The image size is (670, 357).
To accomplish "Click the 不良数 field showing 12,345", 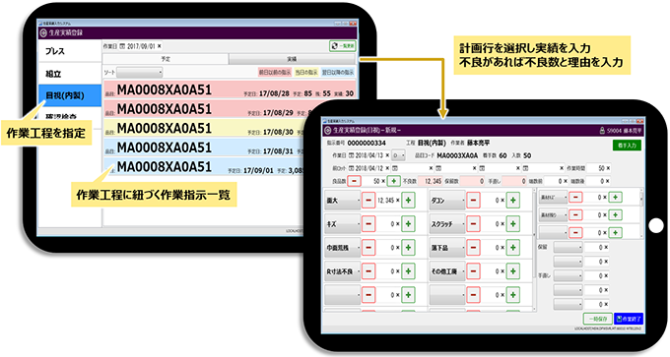I will point(431,181).
